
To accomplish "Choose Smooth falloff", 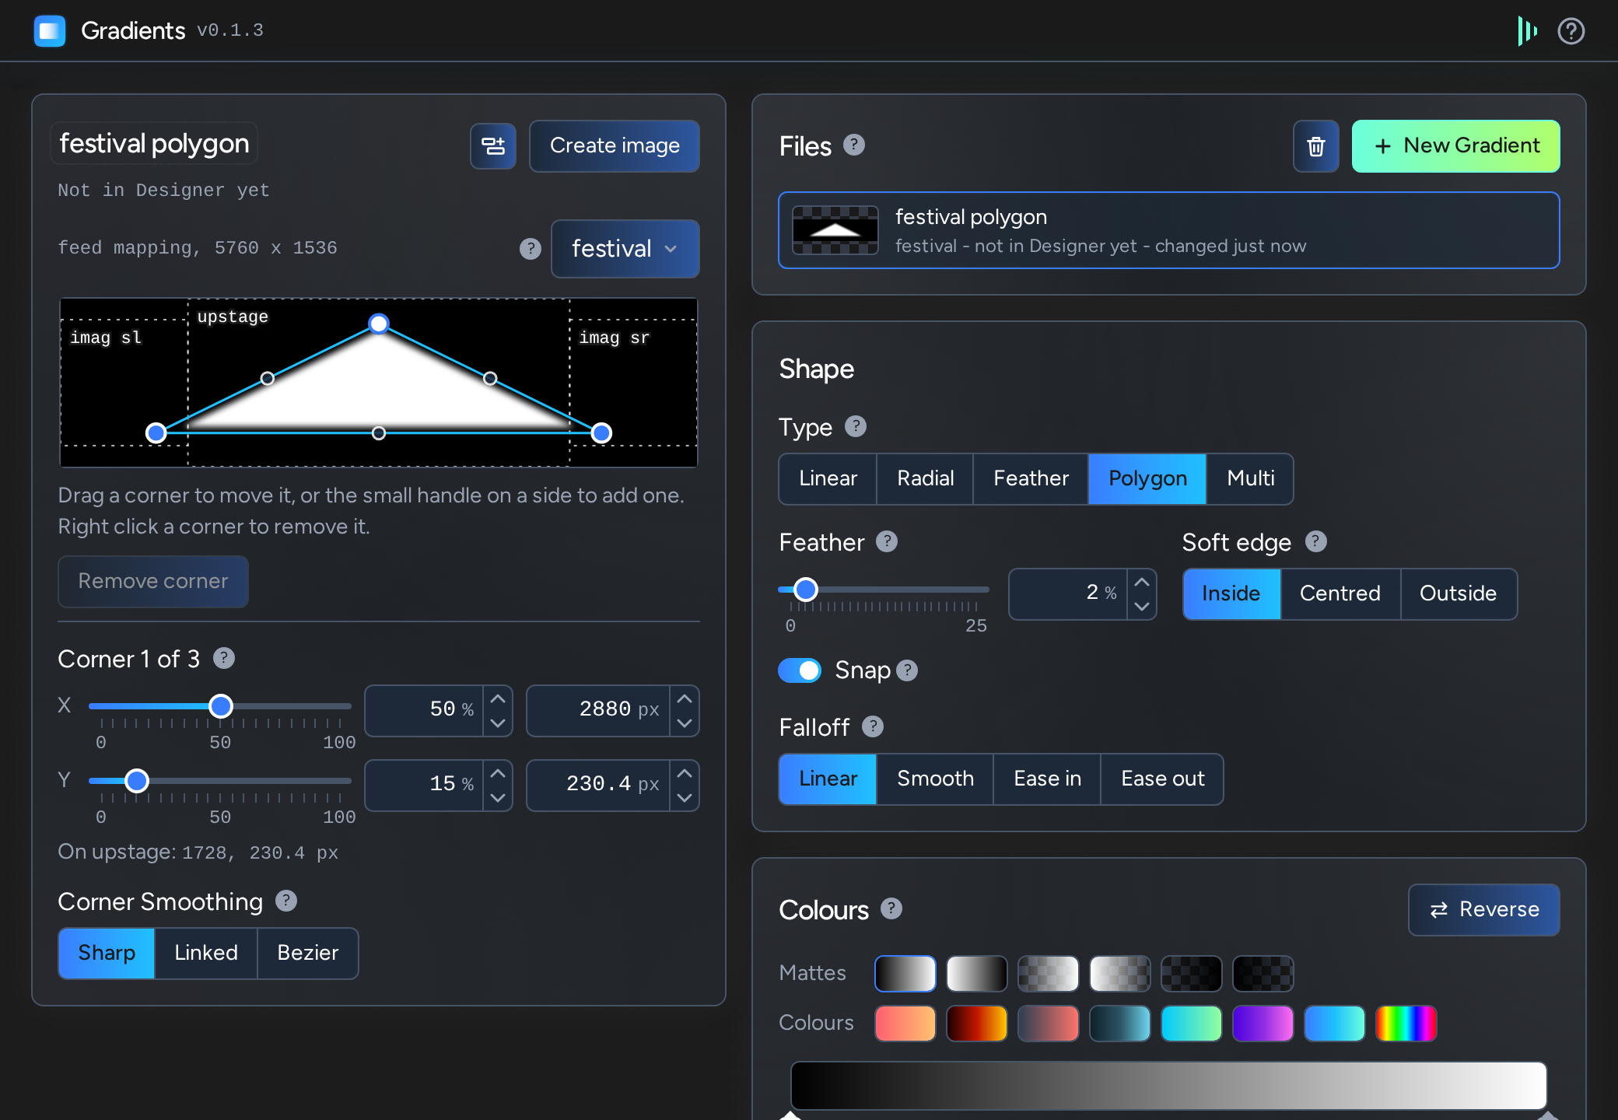I will [935, 779].
